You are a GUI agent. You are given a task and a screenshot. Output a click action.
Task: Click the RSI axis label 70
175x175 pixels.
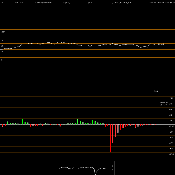pyautogui.click(x=2, y=40)
